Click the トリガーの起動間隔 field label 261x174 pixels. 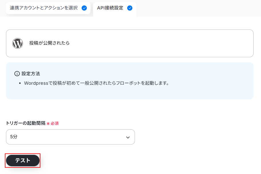(x=25, y=123)
